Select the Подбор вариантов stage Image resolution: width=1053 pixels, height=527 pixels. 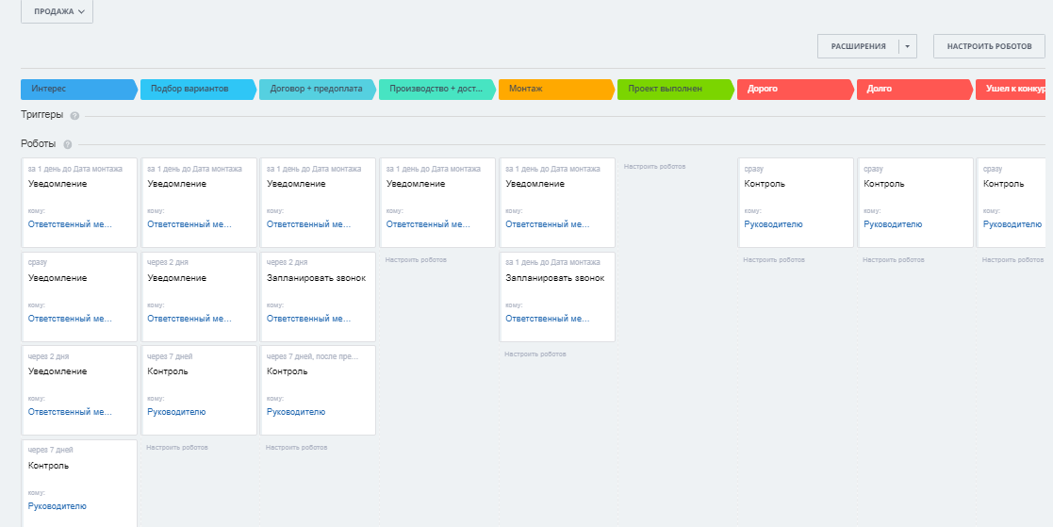(x=197, y=90)
